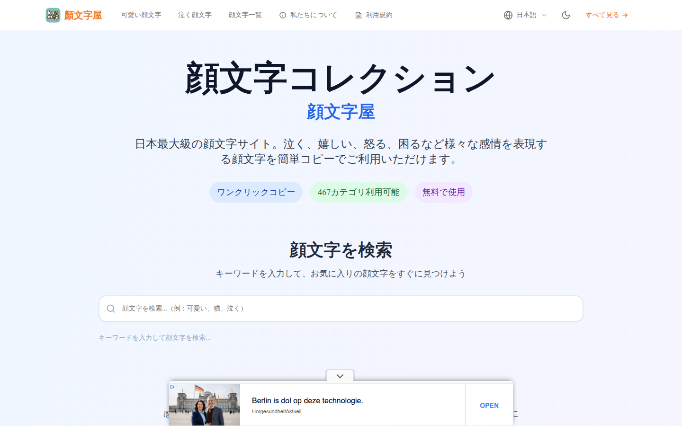Click the ワンクリックコピー badge
Viewport: 682px width, 426px height.
(x=256, y=192)
